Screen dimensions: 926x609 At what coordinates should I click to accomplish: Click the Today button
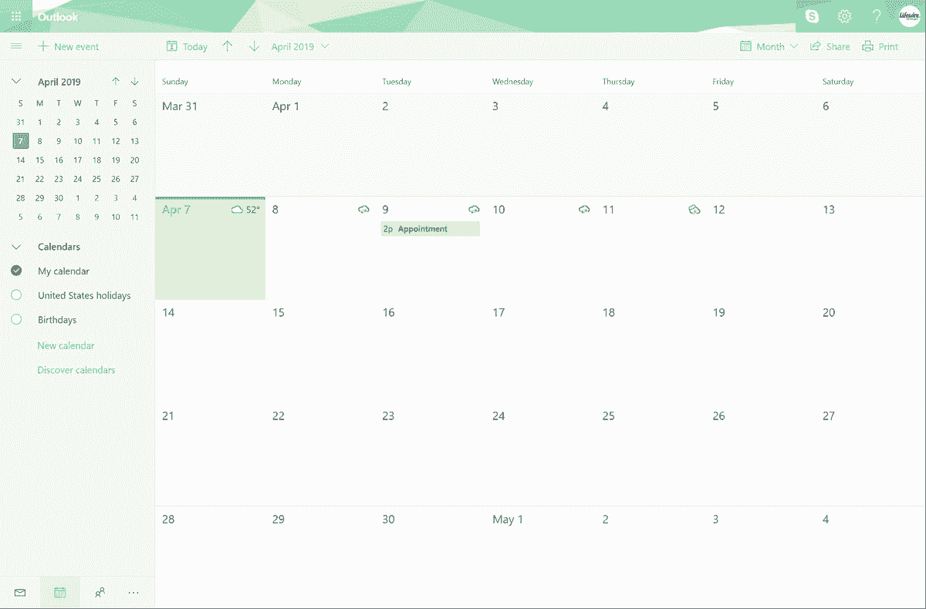point(186,46)
